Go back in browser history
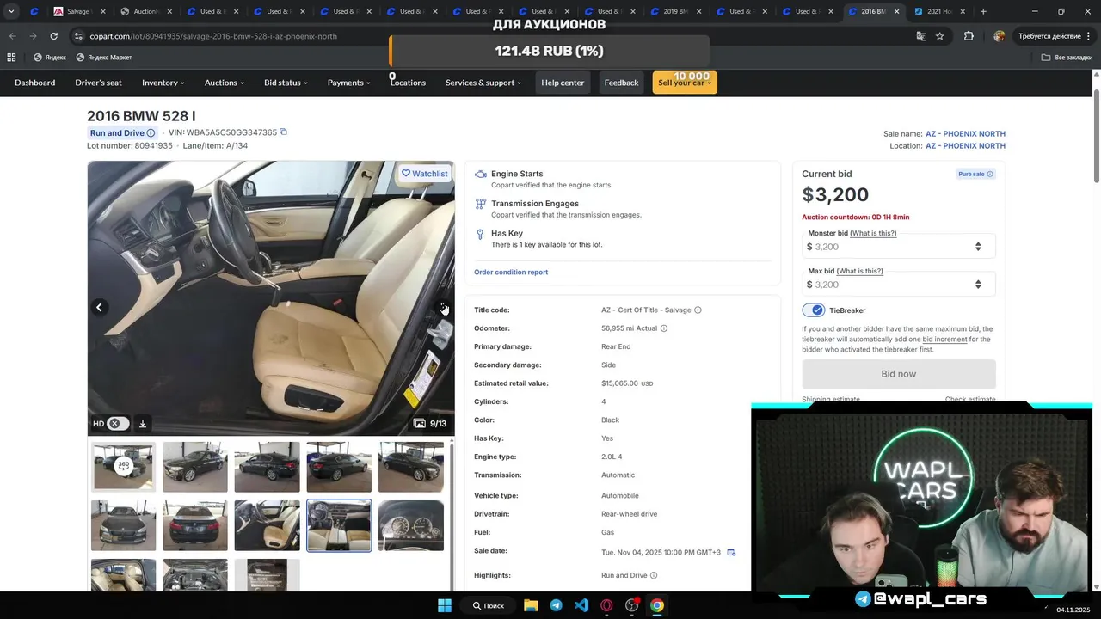Screen dimensions: 1101x619 [12, 36]
